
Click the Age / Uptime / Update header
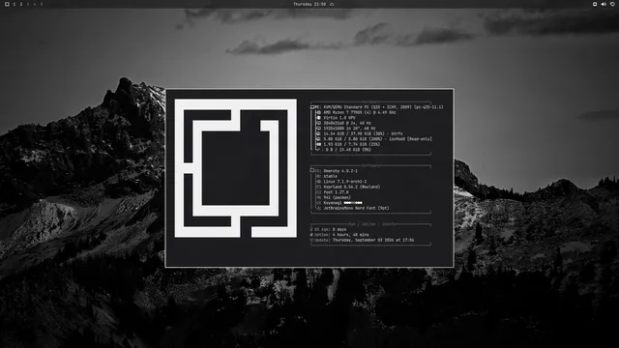pyautogui.click(x=371, y=224)
